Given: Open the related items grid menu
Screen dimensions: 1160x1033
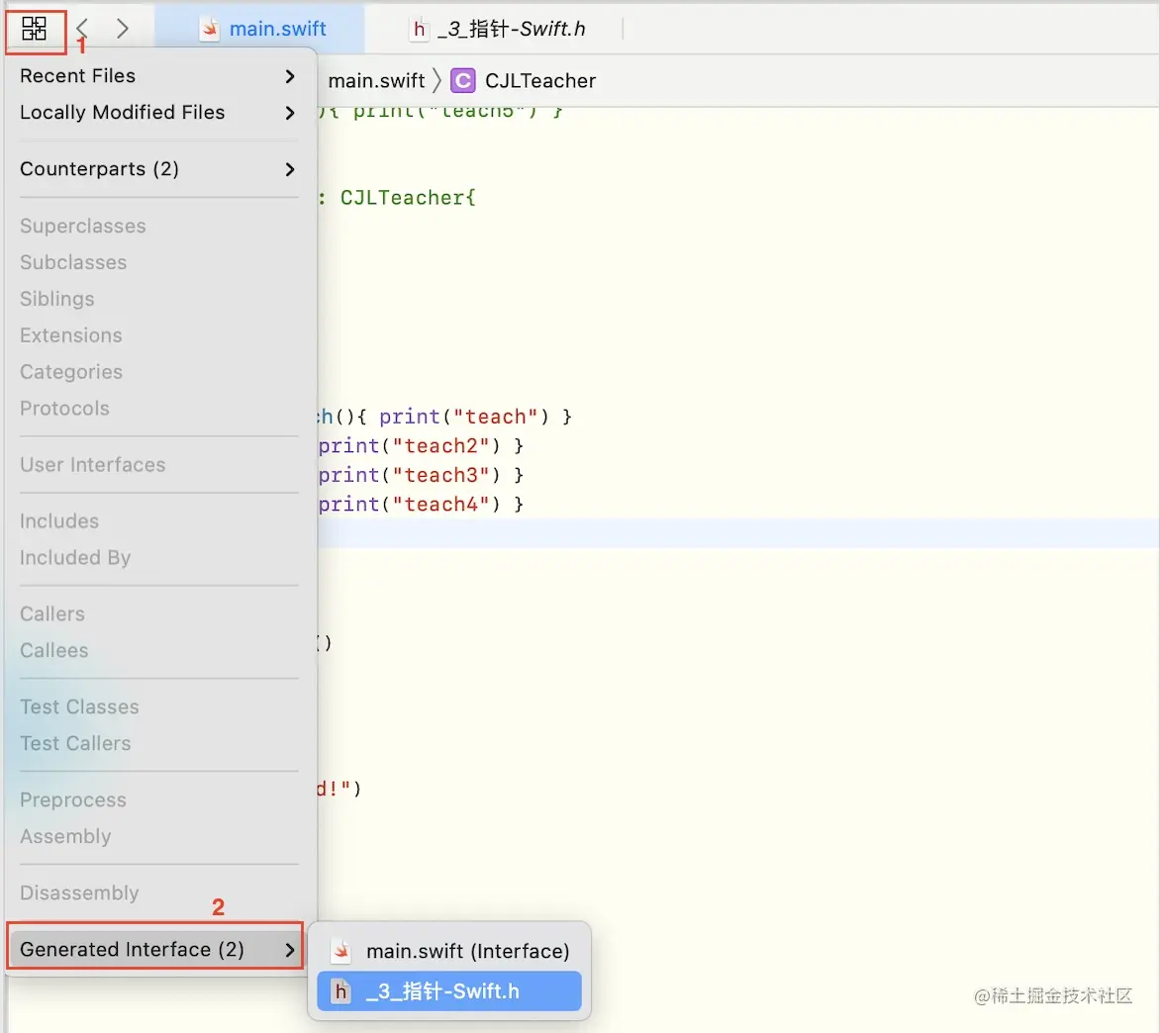Looking at the screenshot, I should pos(34,29).
